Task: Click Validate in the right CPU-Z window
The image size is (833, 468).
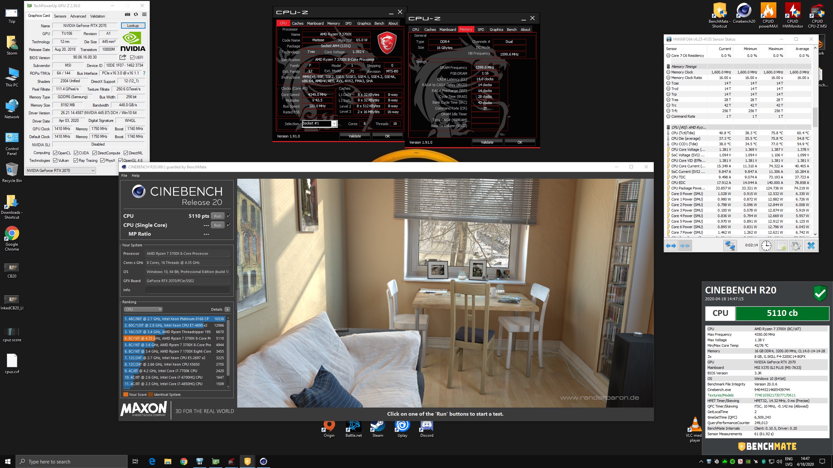Action: pos(487,142)
